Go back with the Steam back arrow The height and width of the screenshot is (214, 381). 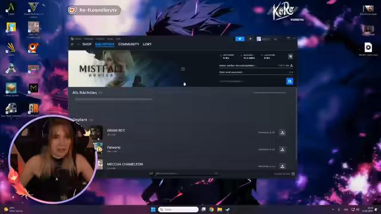click(x=72, y=44)
